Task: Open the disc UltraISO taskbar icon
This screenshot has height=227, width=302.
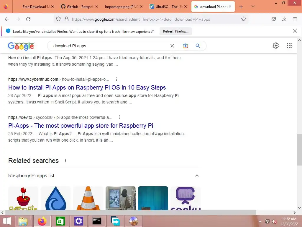Action: tap(134, 221)
